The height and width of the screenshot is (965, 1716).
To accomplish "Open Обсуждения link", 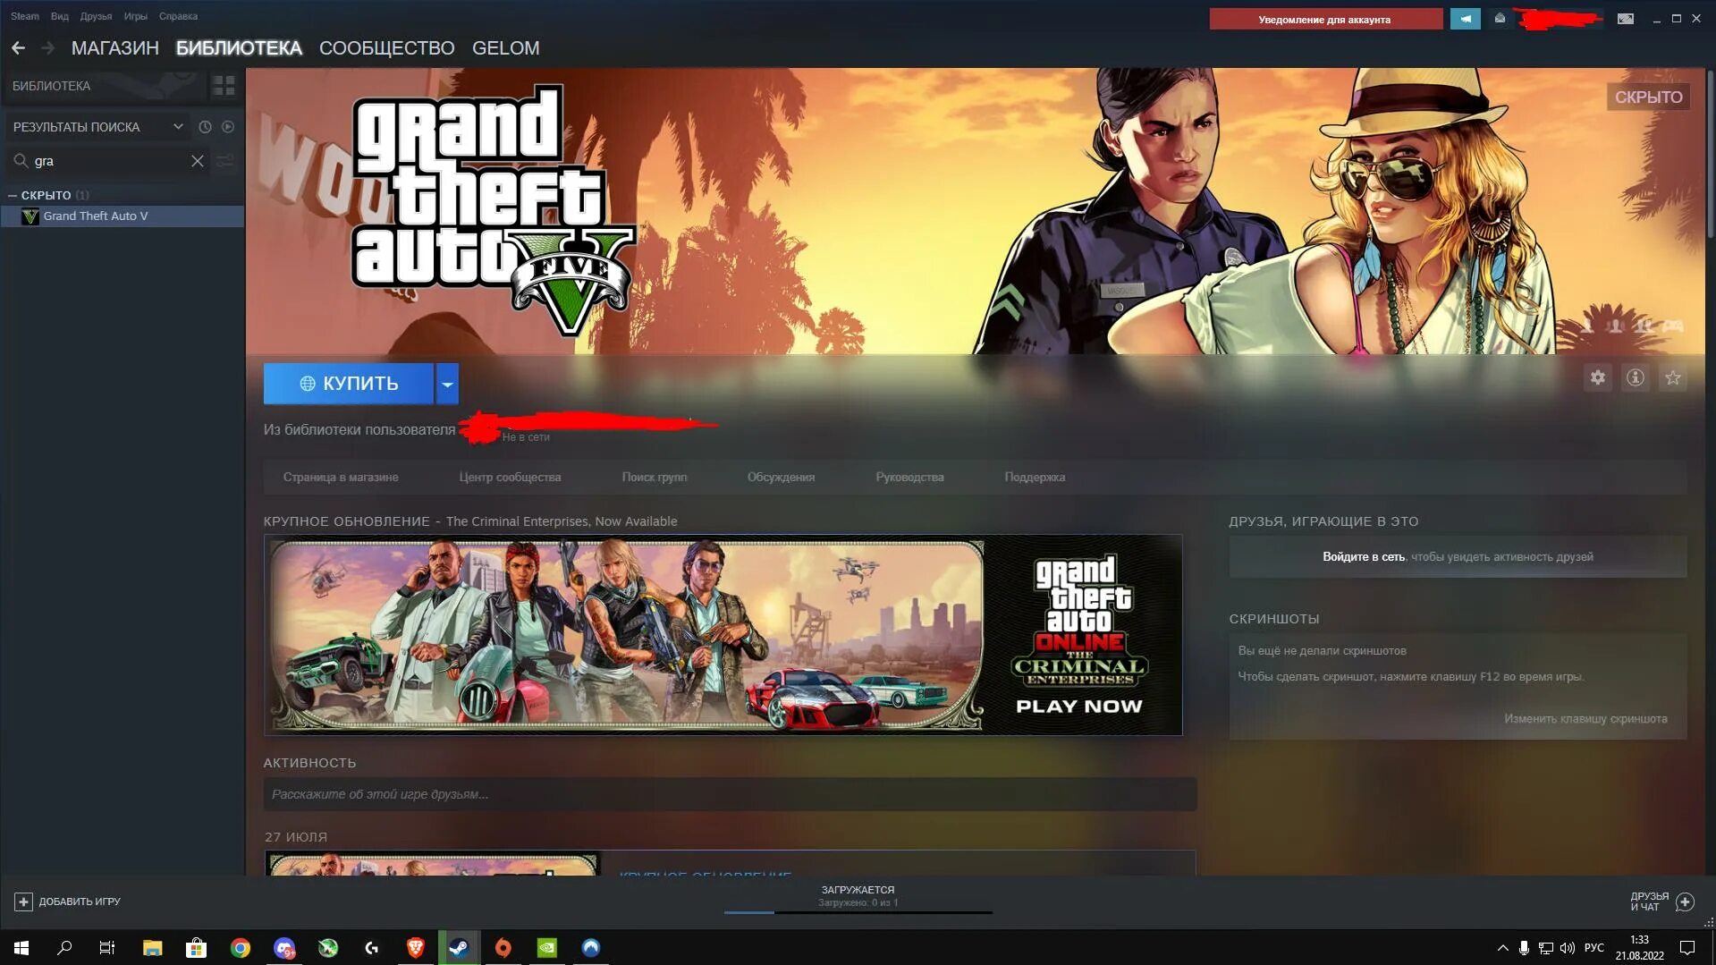I will [x=781, y=478].
